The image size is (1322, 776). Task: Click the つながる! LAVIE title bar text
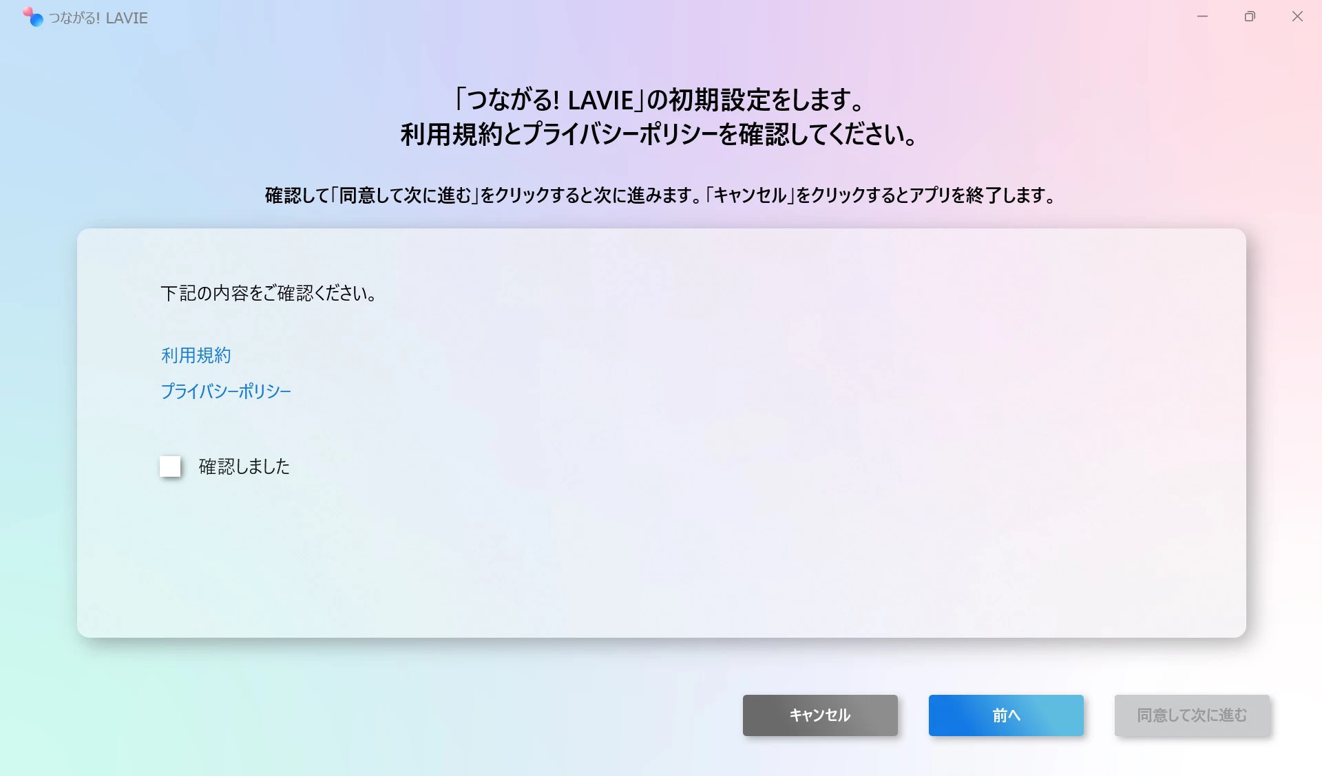[98, 18]
